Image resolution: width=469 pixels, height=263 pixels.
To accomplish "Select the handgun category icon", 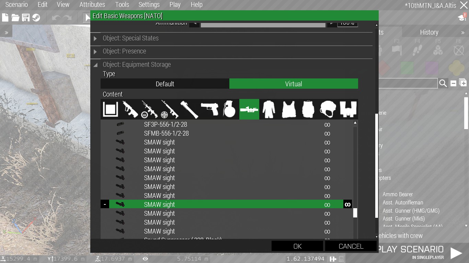I will tap(209, 109).
